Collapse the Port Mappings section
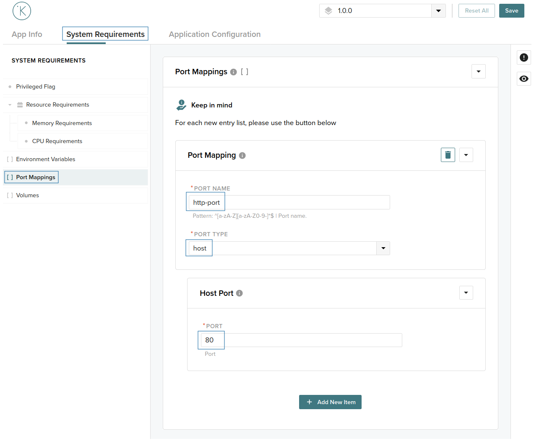534x444 pixels. point(478,71)
